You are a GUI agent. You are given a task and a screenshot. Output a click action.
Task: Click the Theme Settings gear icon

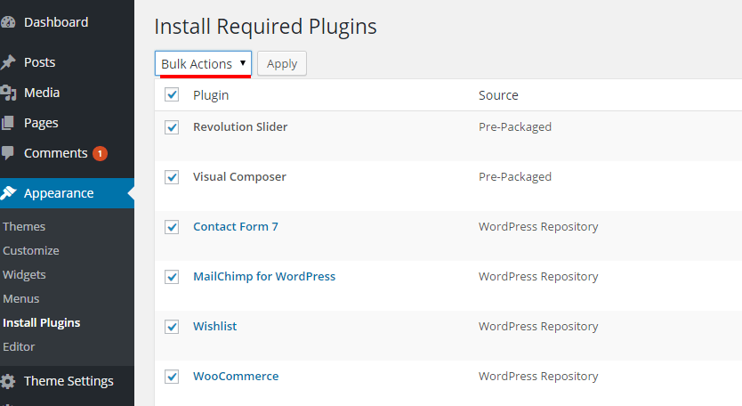click(8, 381)
